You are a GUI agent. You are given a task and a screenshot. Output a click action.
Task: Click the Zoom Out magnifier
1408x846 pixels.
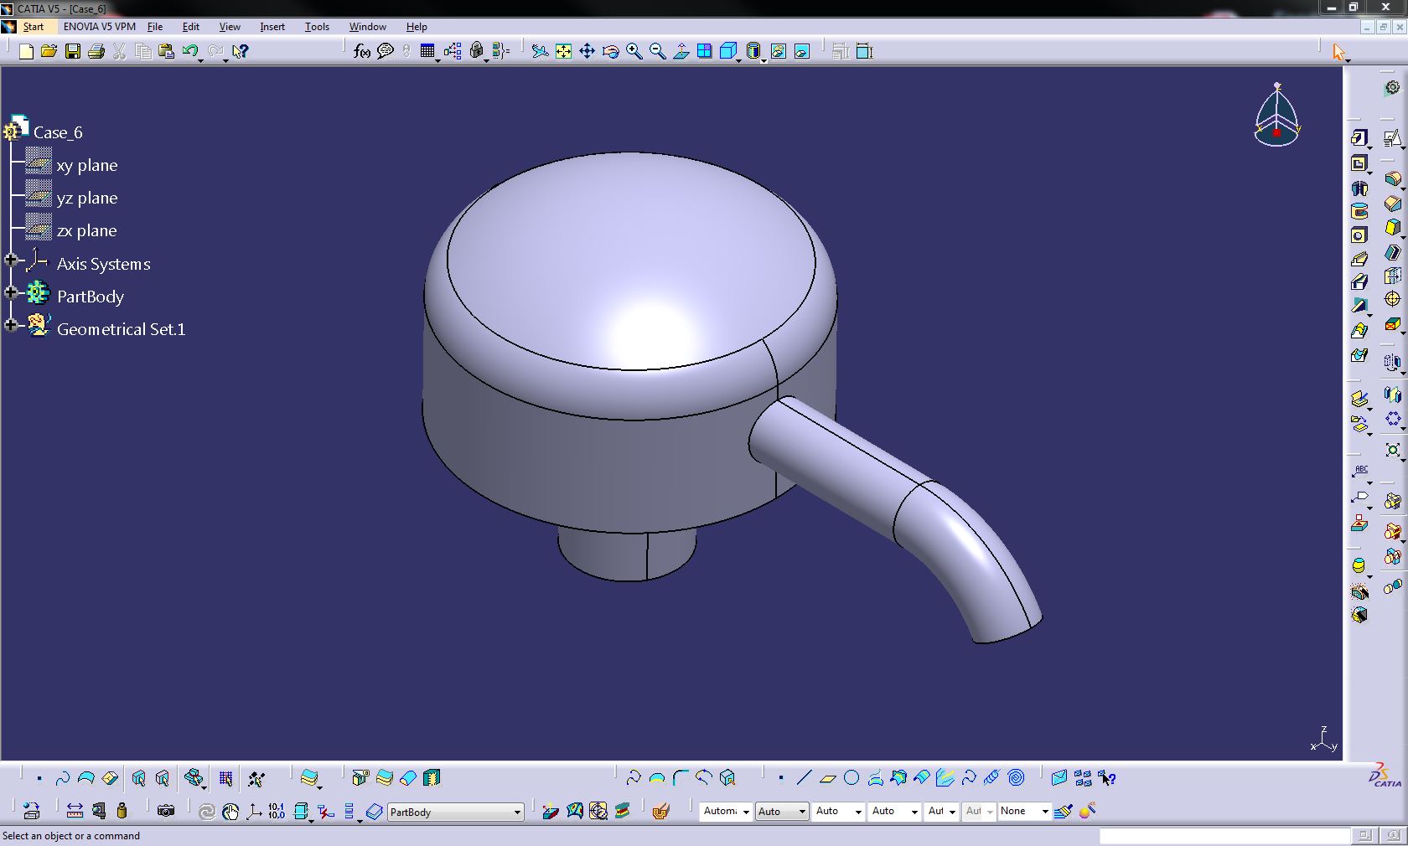pos(658,51)
